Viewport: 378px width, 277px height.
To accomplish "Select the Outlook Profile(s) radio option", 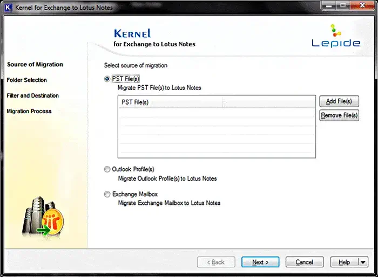I will click(x=107, y=169).
